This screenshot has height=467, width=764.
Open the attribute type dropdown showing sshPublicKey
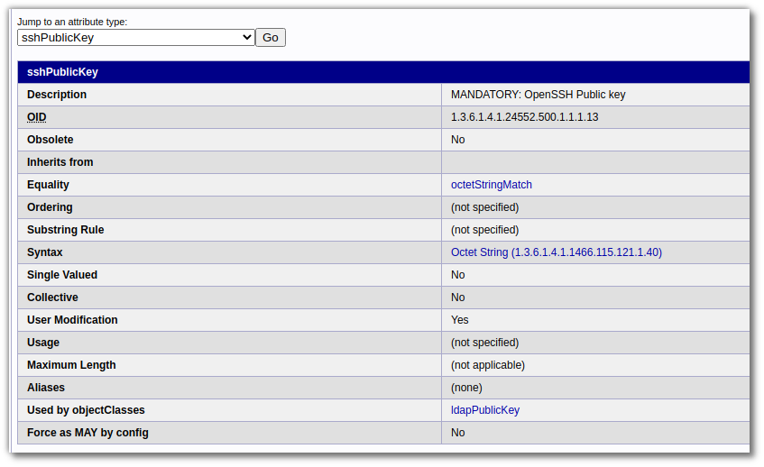coord(136,38)
